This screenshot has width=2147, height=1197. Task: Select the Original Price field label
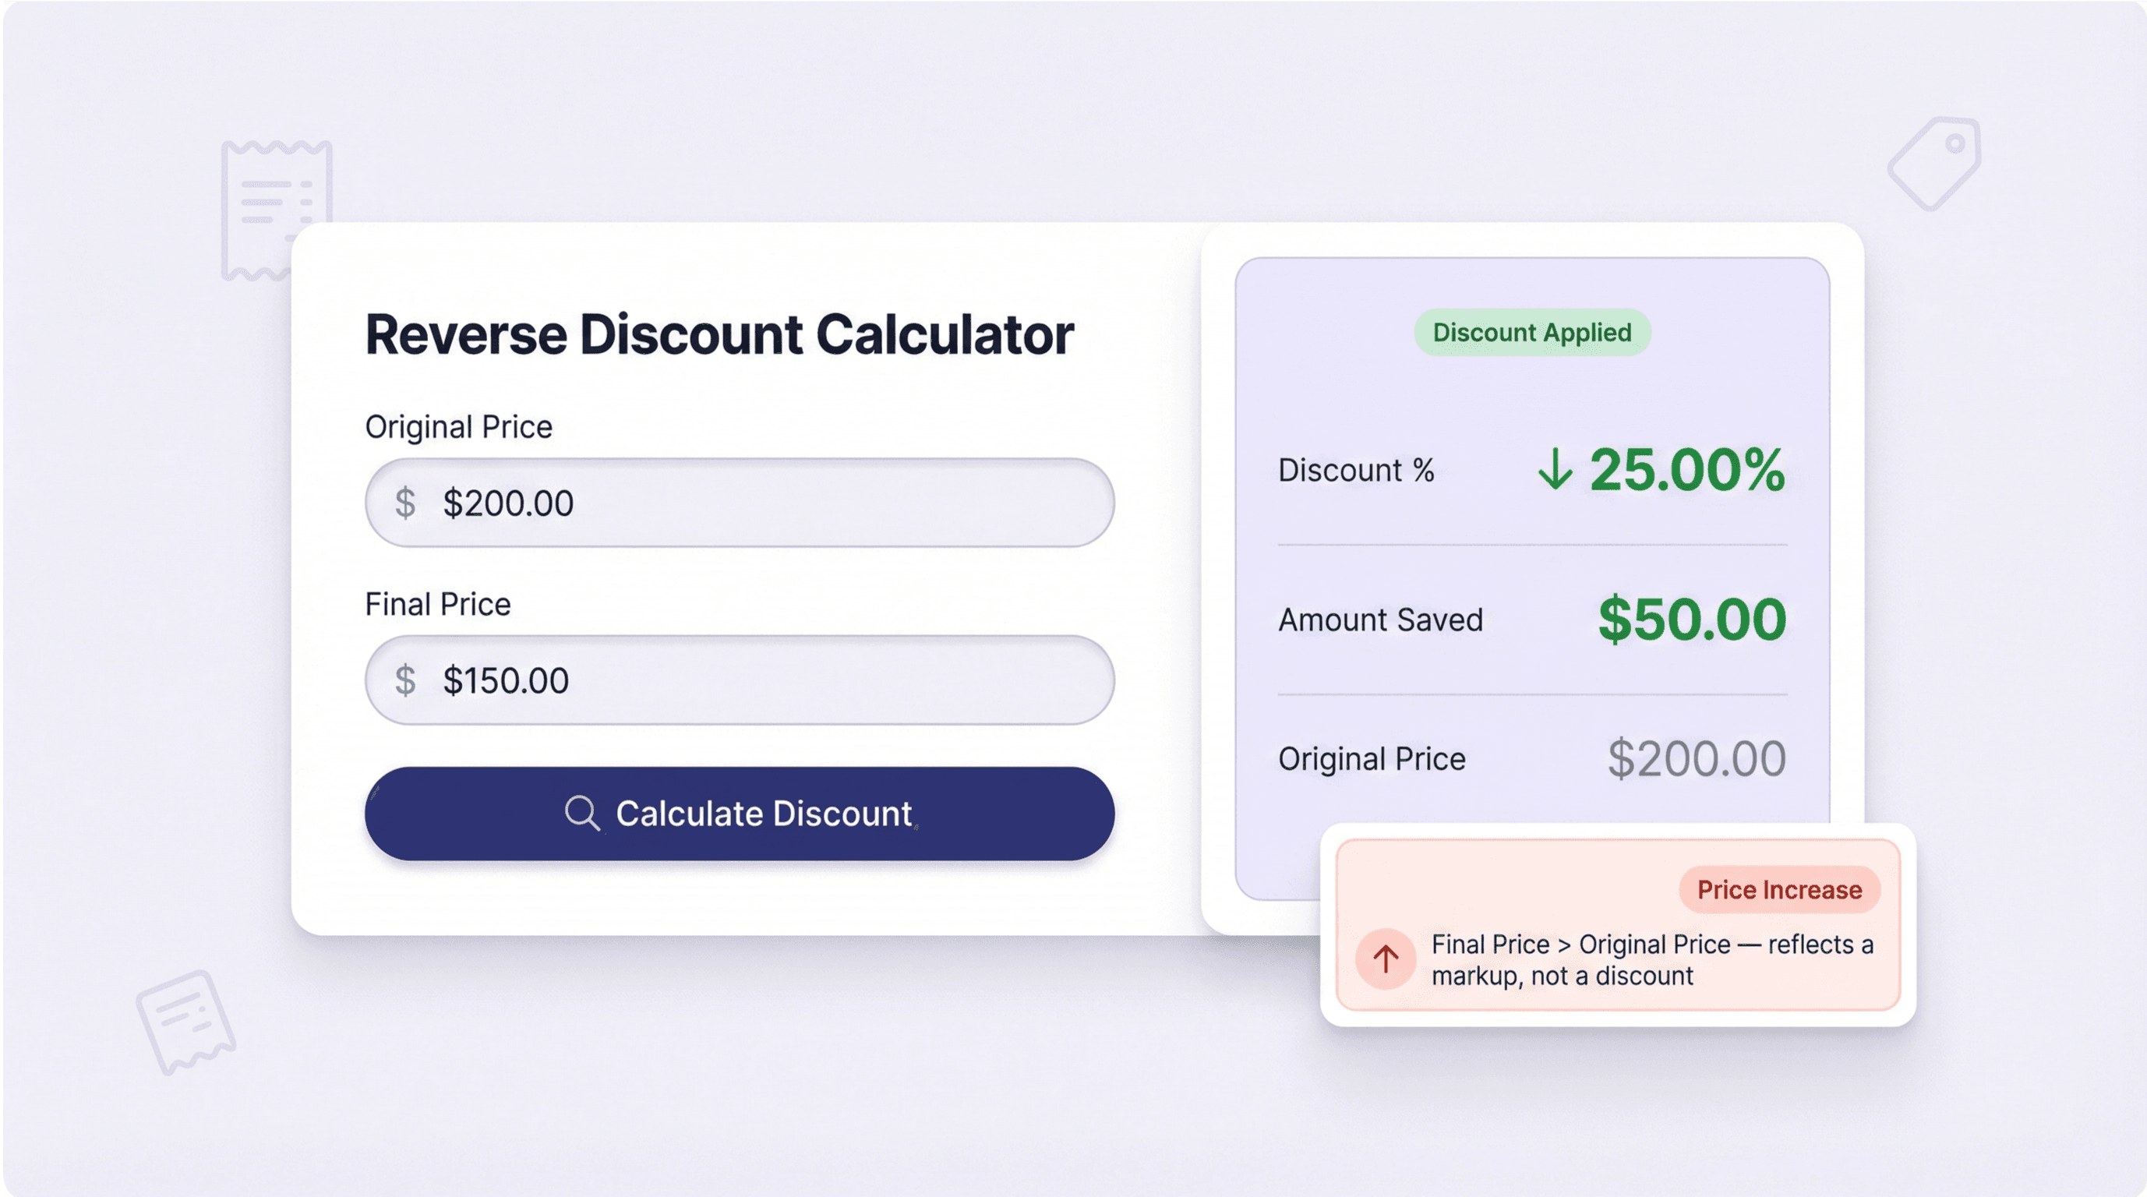[x=458, y=426]
